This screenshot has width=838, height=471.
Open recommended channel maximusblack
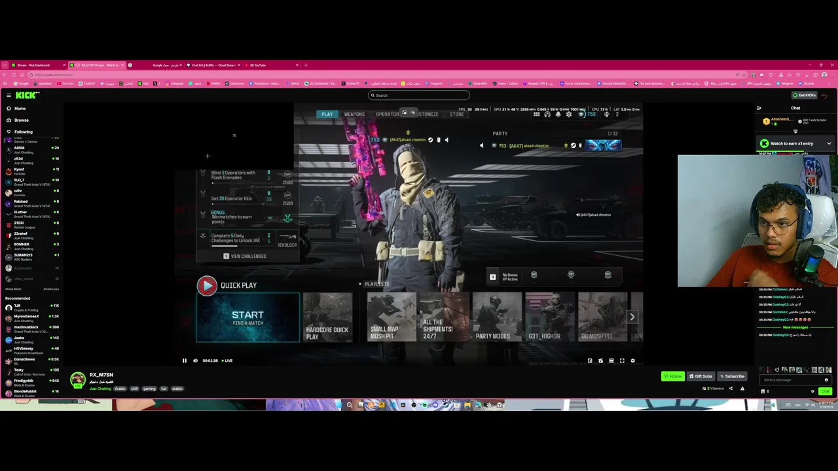click(32, 328)
